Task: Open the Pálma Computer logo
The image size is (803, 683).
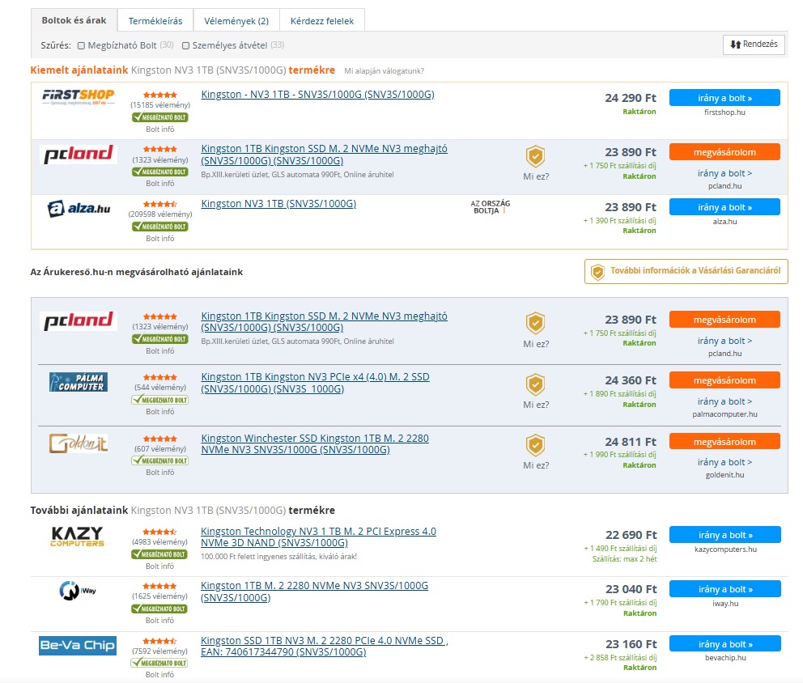Action: 79,382
